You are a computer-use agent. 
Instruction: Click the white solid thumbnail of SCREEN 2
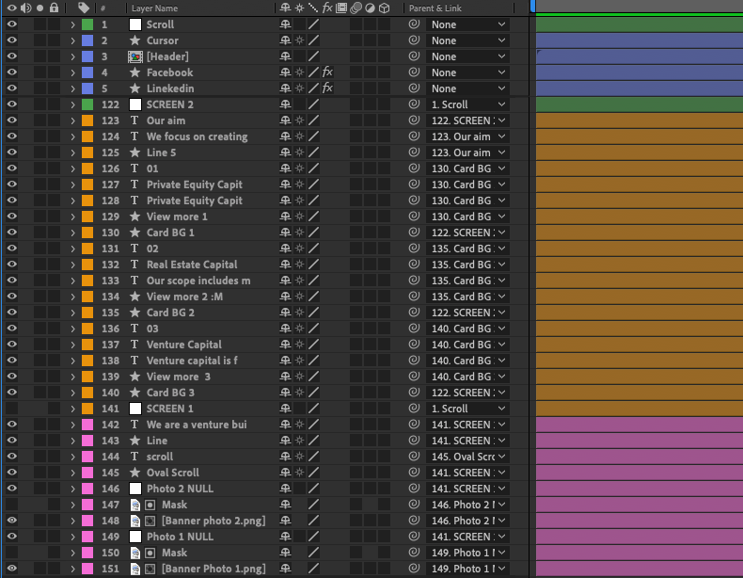coord(135,104)
